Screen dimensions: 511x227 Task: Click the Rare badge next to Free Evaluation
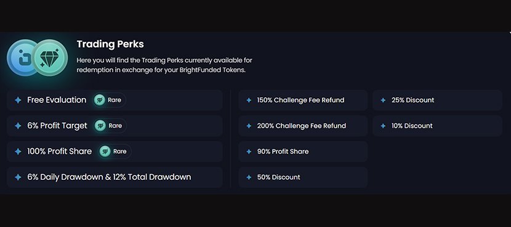(x=110, y=100)
